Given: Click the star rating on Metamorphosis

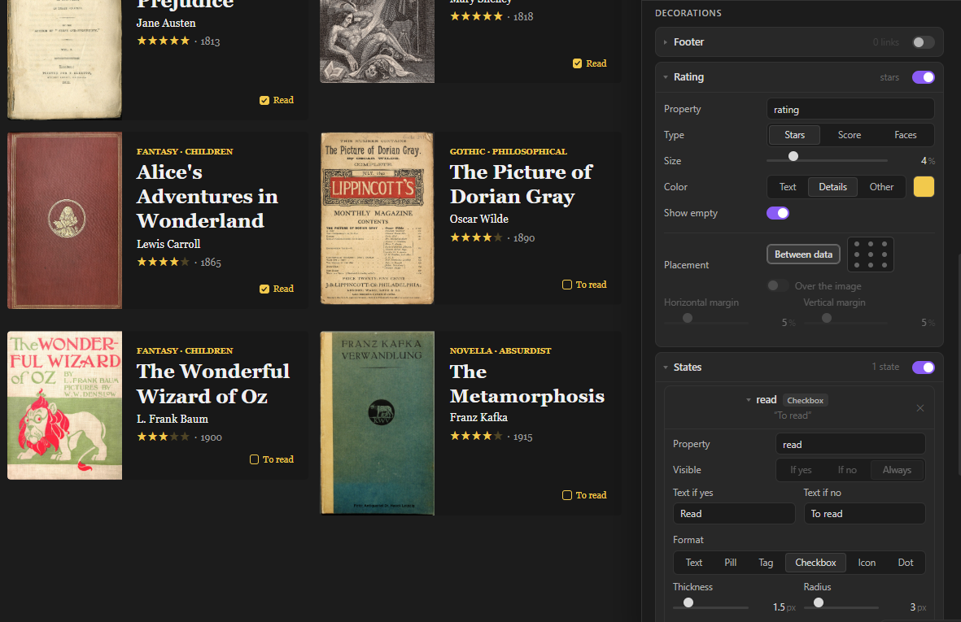Looking at the screenshot, I should 476,437.
